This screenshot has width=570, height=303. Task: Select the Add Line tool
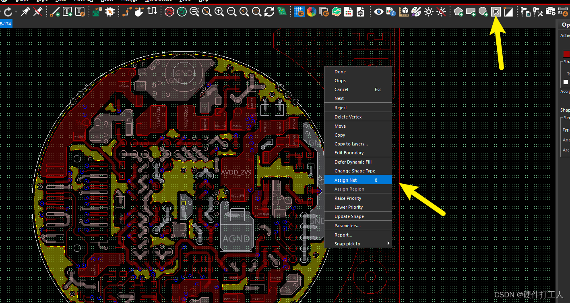click(55, 12)
